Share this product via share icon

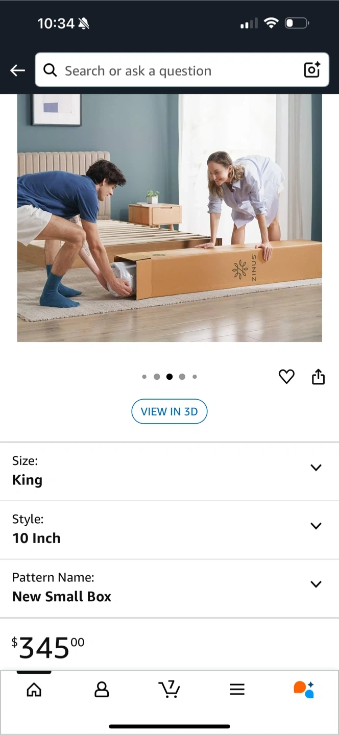pos(318,377)
